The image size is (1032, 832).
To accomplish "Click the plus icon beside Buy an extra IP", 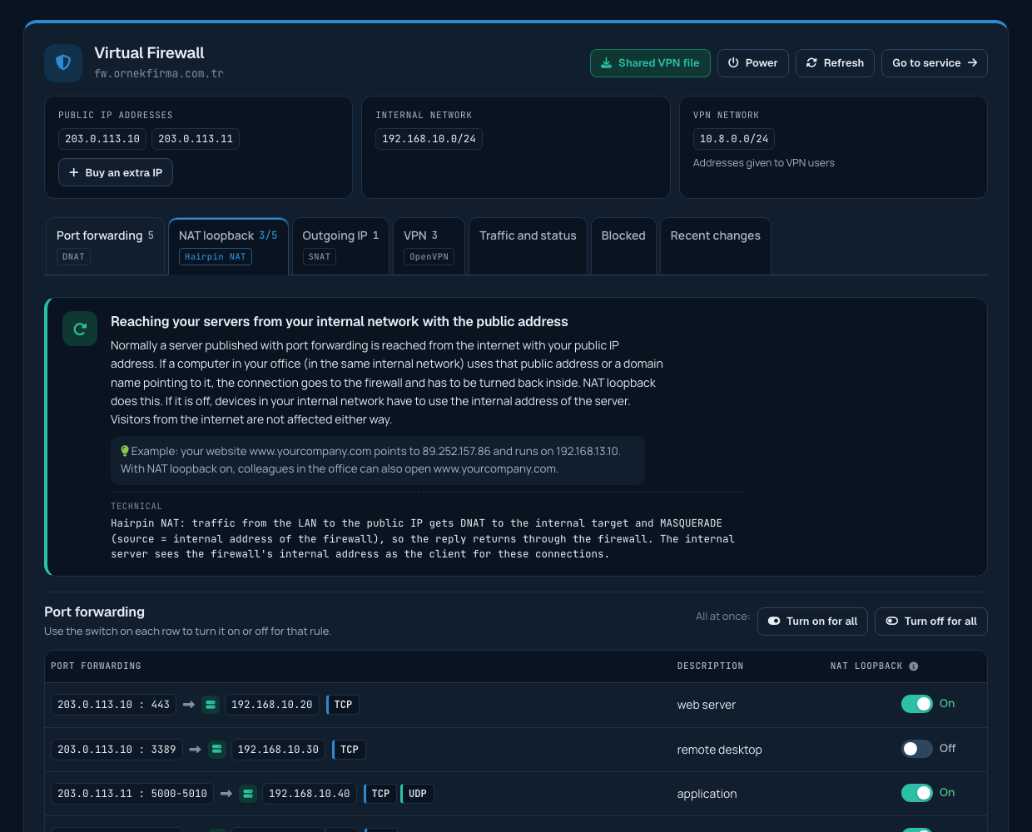I will click(x=74, y=172).
